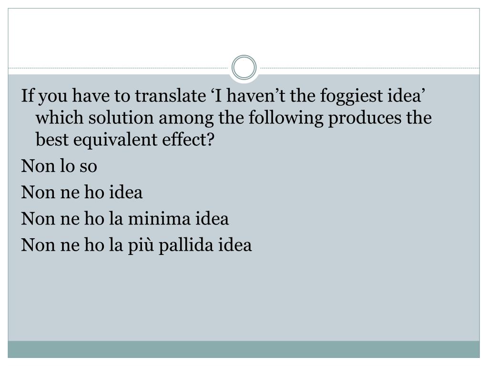Click 'which solution' in the second line
488x366 pixels.
point(95,118)
